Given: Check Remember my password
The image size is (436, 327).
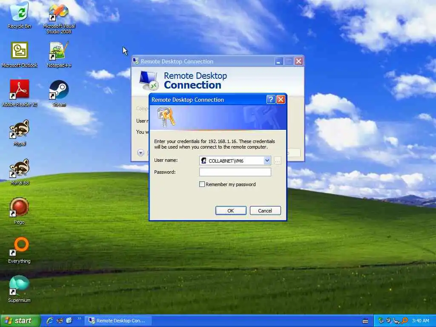Looking at the screenshot, I should [202, 184].
